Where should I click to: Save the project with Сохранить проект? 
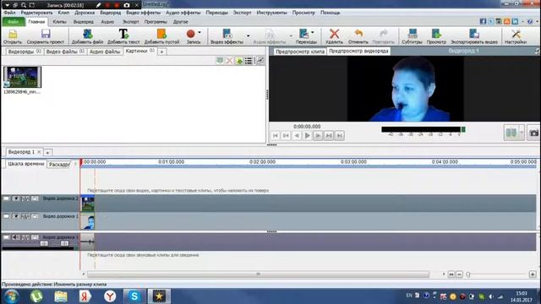click(45, 36)
